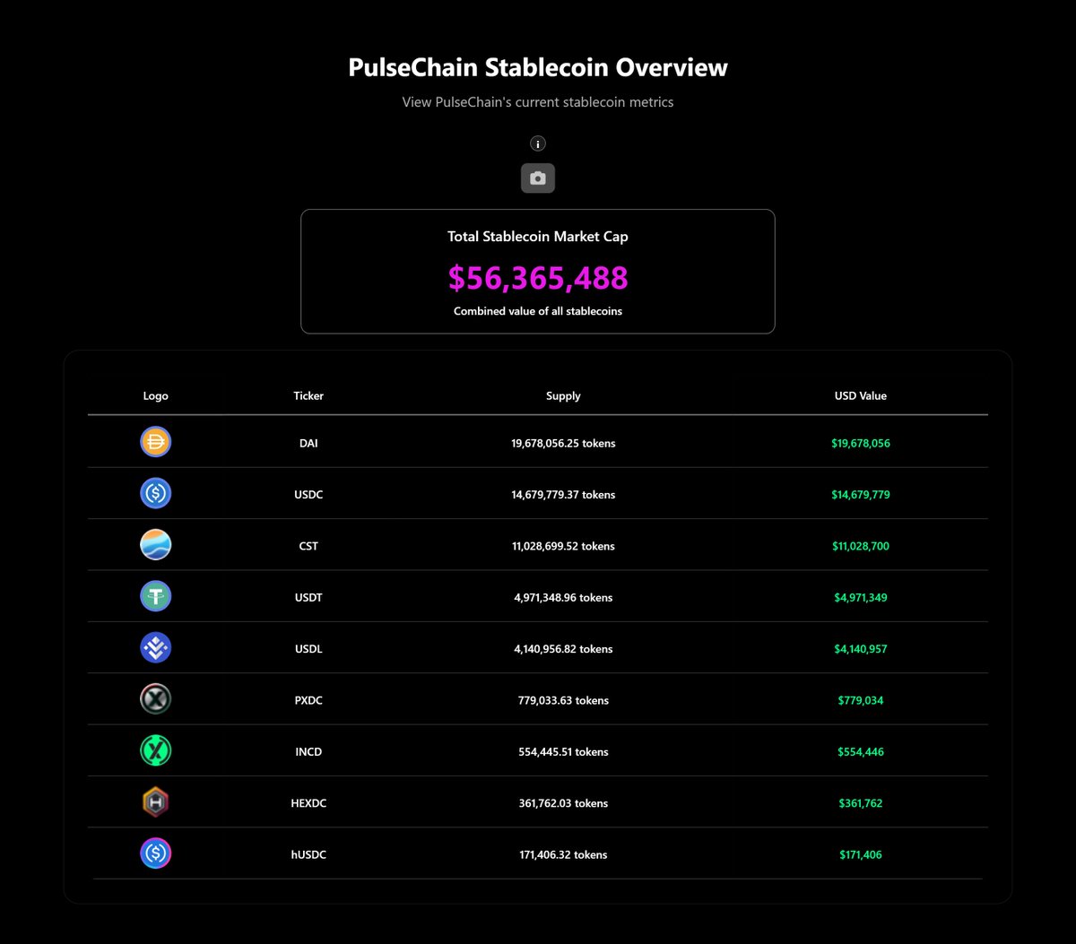Select the USDC ticker cell
The height and width of the screenshot is (944, 1076).
coord(308,494)
